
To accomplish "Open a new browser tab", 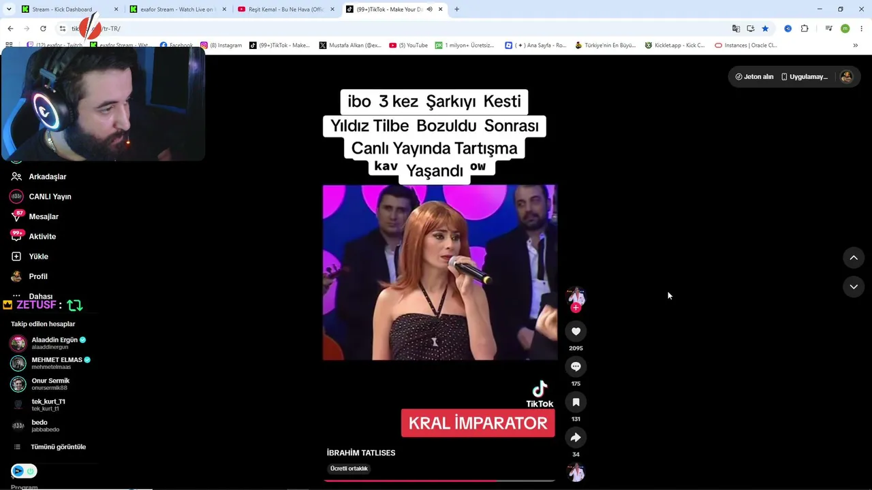I will (x=456, y=10).
